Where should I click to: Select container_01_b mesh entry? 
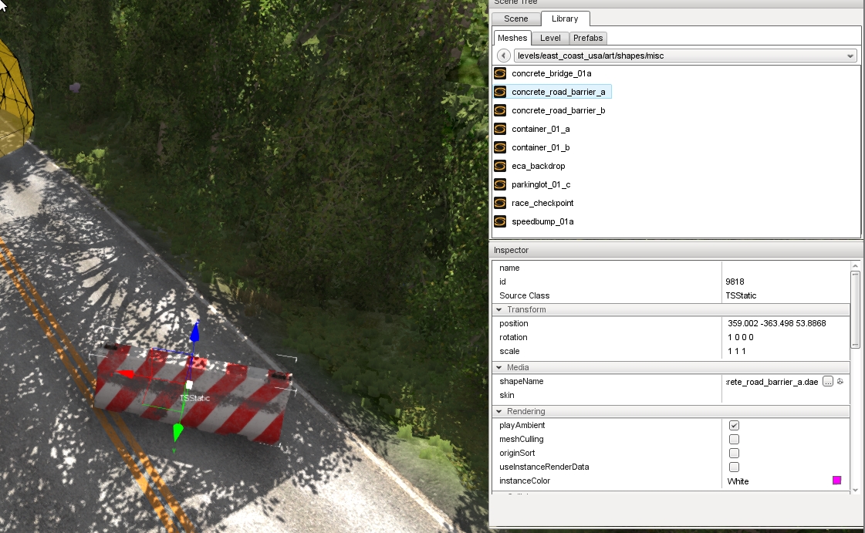[541, 147]
